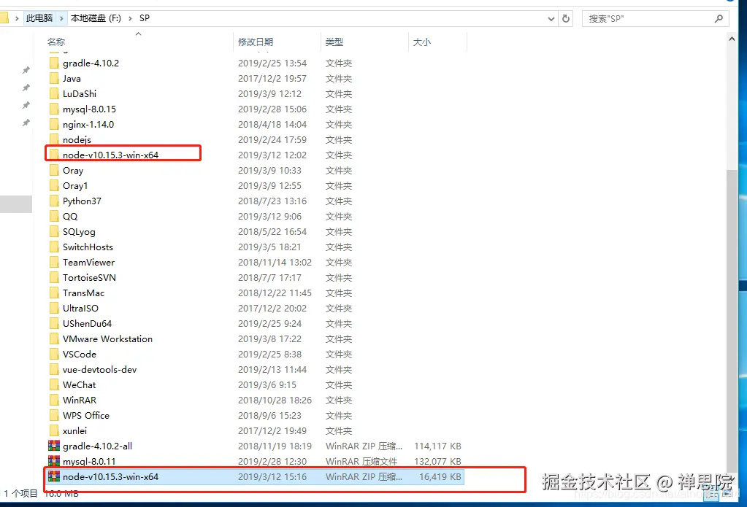Click the WinRAR folder icon
This screenshot has width=747, height=507.
coord(54,400)
